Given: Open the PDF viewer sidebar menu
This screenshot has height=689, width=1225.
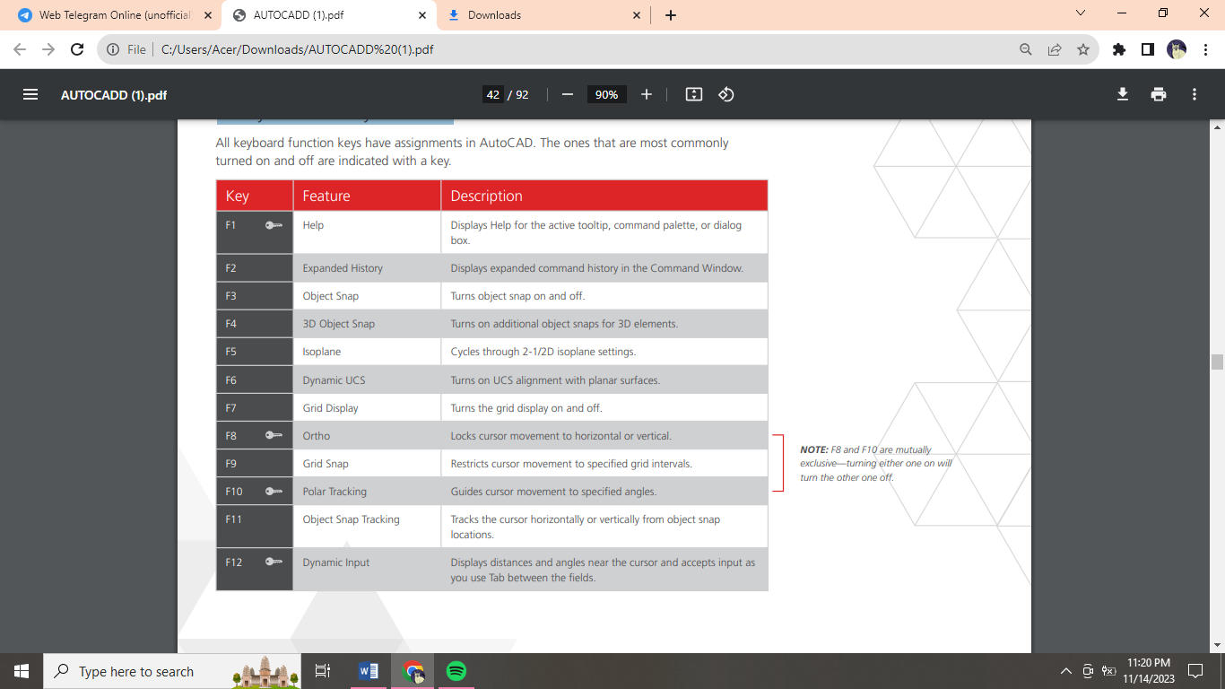Looking at the screenshot, I should tap(30, 94).
